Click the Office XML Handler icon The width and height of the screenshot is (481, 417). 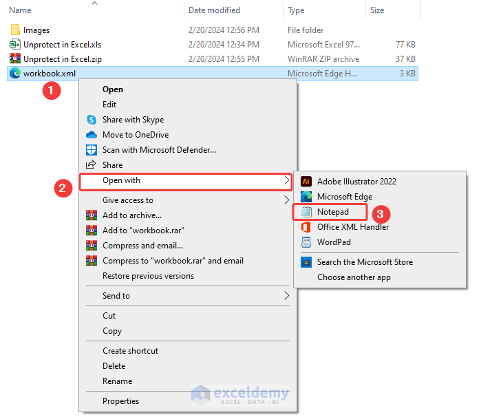(306, 227)
